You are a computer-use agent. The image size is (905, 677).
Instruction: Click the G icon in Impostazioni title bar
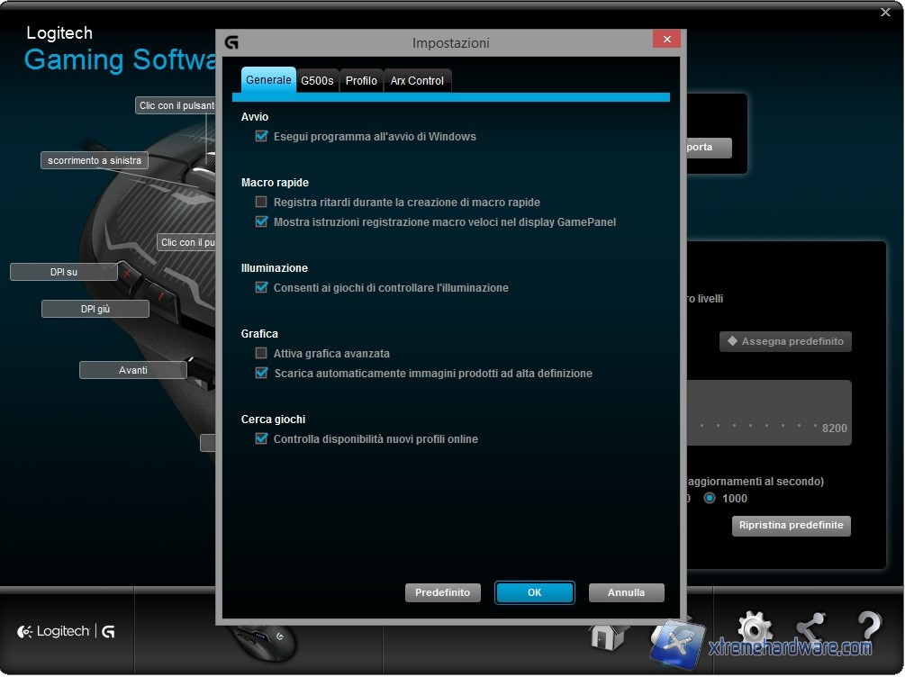tap(231, 42)
